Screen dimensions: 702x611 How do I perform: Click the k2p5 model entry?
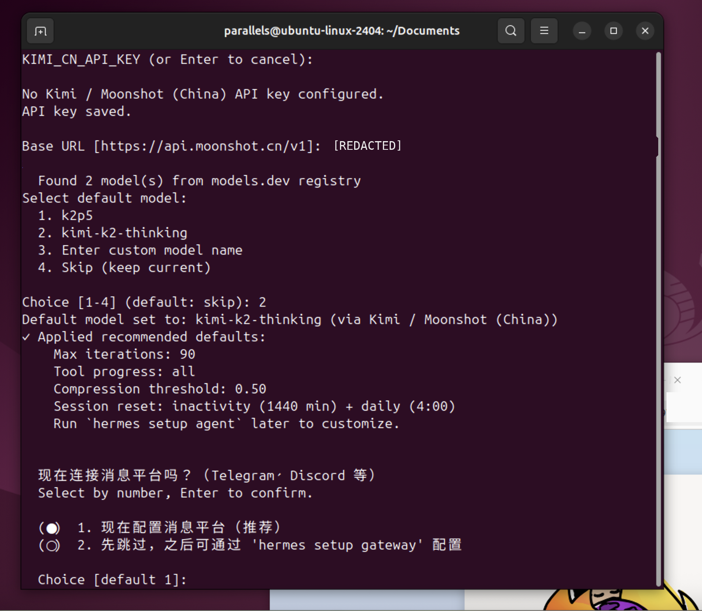(x=77, y=216)
